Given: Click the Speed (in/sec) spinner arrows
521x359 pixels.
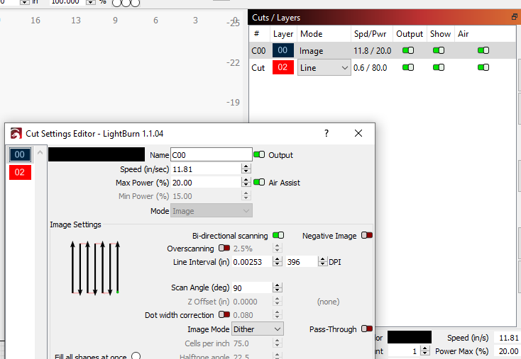Looking at the screenshot, I should click(246, 169).
